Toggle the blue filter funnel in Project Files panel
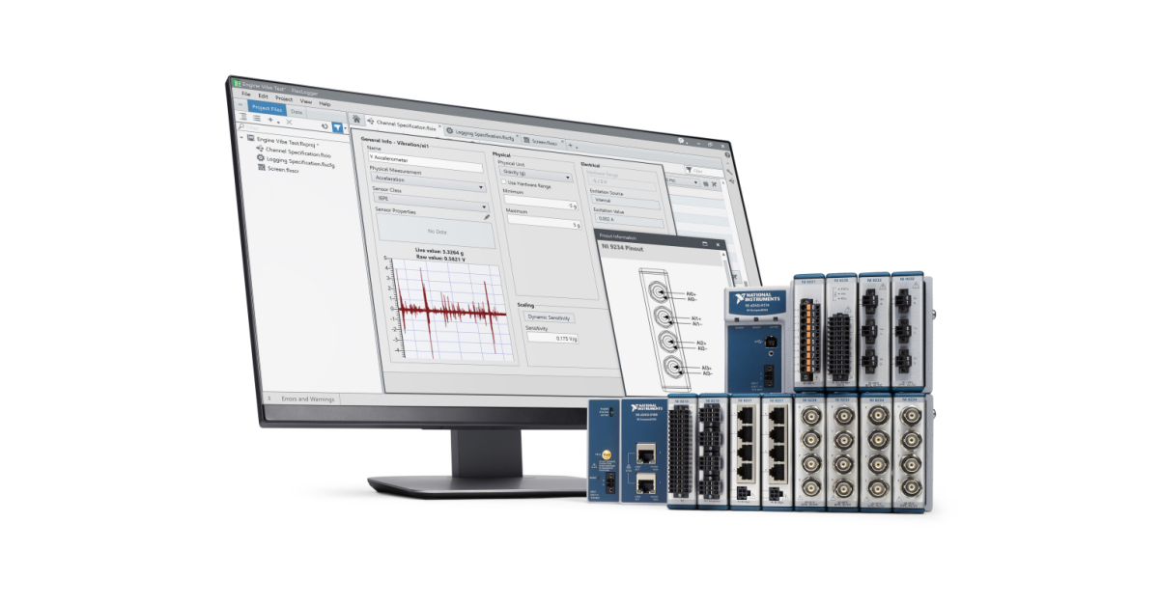Viewport: 1159px width, 605px height. tap(337, 127)
